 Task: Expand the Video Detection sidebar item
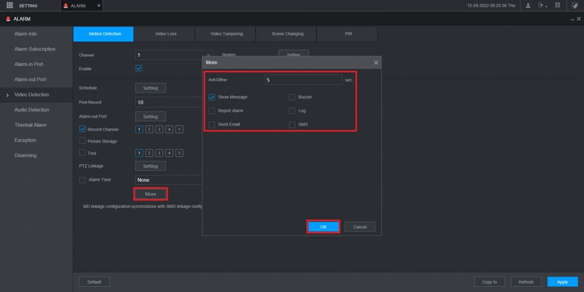[x=32, y=95]
